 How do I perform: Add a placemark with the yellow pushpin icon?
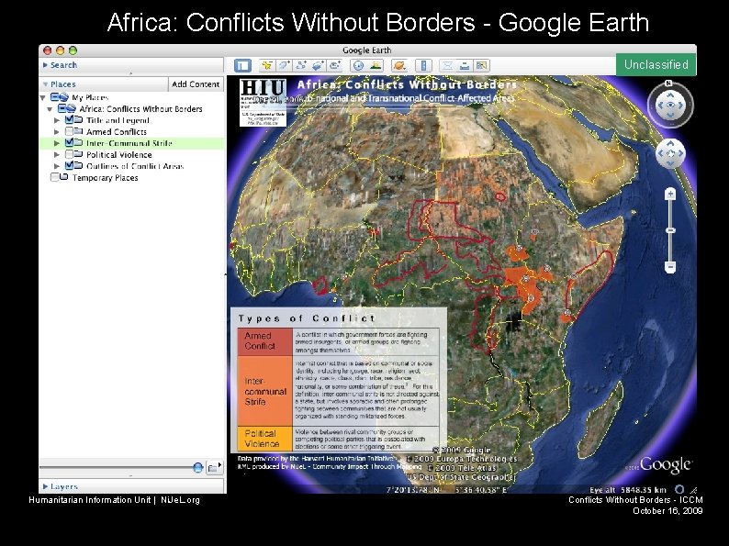click(x=267, y=65)
